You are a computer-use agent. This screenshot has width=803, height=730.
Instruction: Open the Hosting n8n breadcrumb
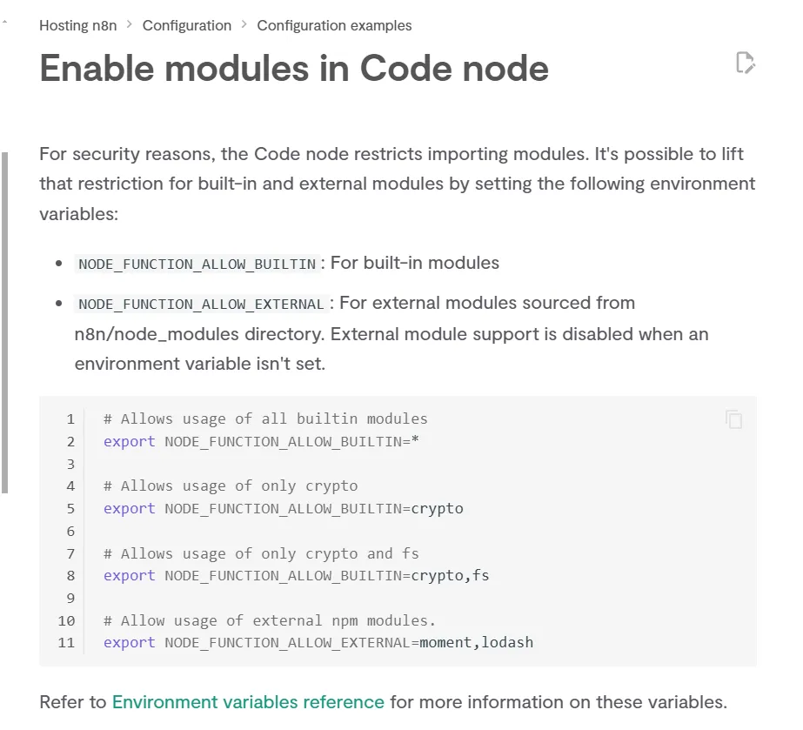(77, 25)
